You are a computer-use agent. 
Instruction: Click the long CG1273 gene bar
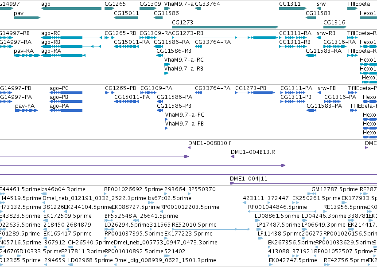pos(225,27)
